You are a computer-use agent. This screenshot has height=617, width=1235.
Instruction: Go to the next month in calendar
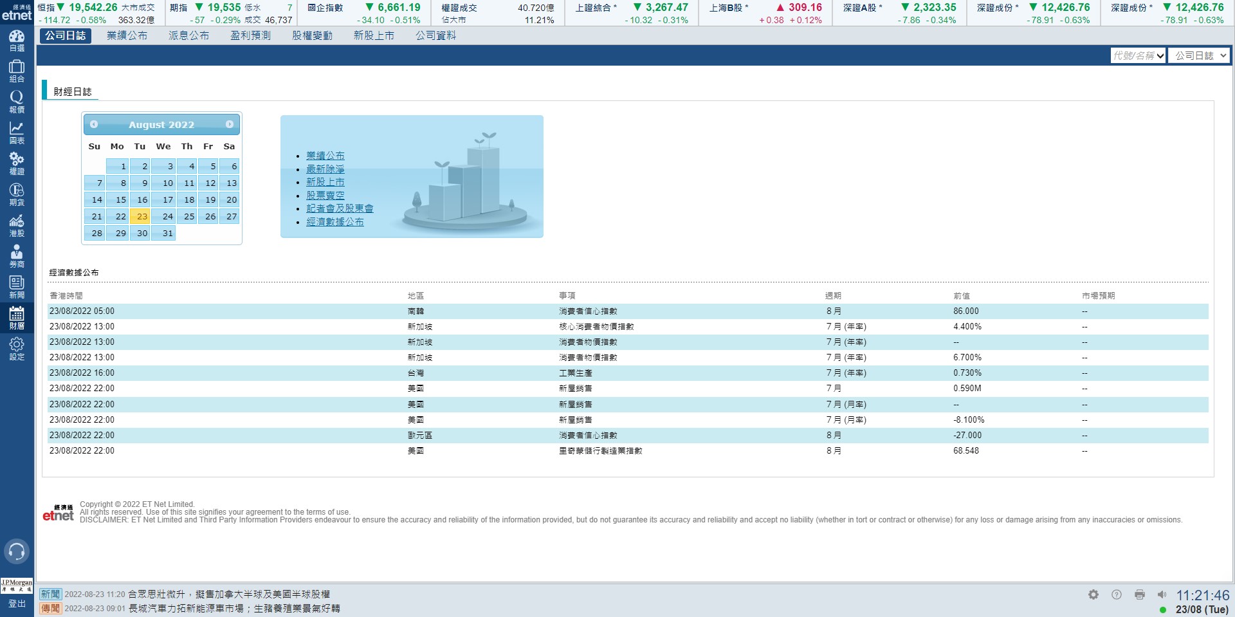(230, 124)
